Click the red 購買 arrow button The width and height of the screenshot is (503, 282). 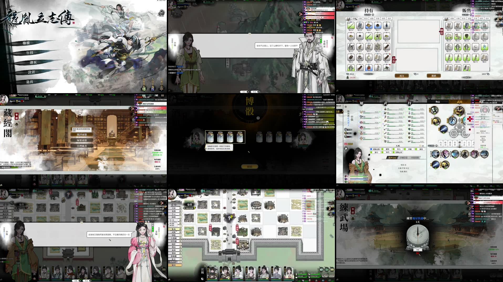442,31
